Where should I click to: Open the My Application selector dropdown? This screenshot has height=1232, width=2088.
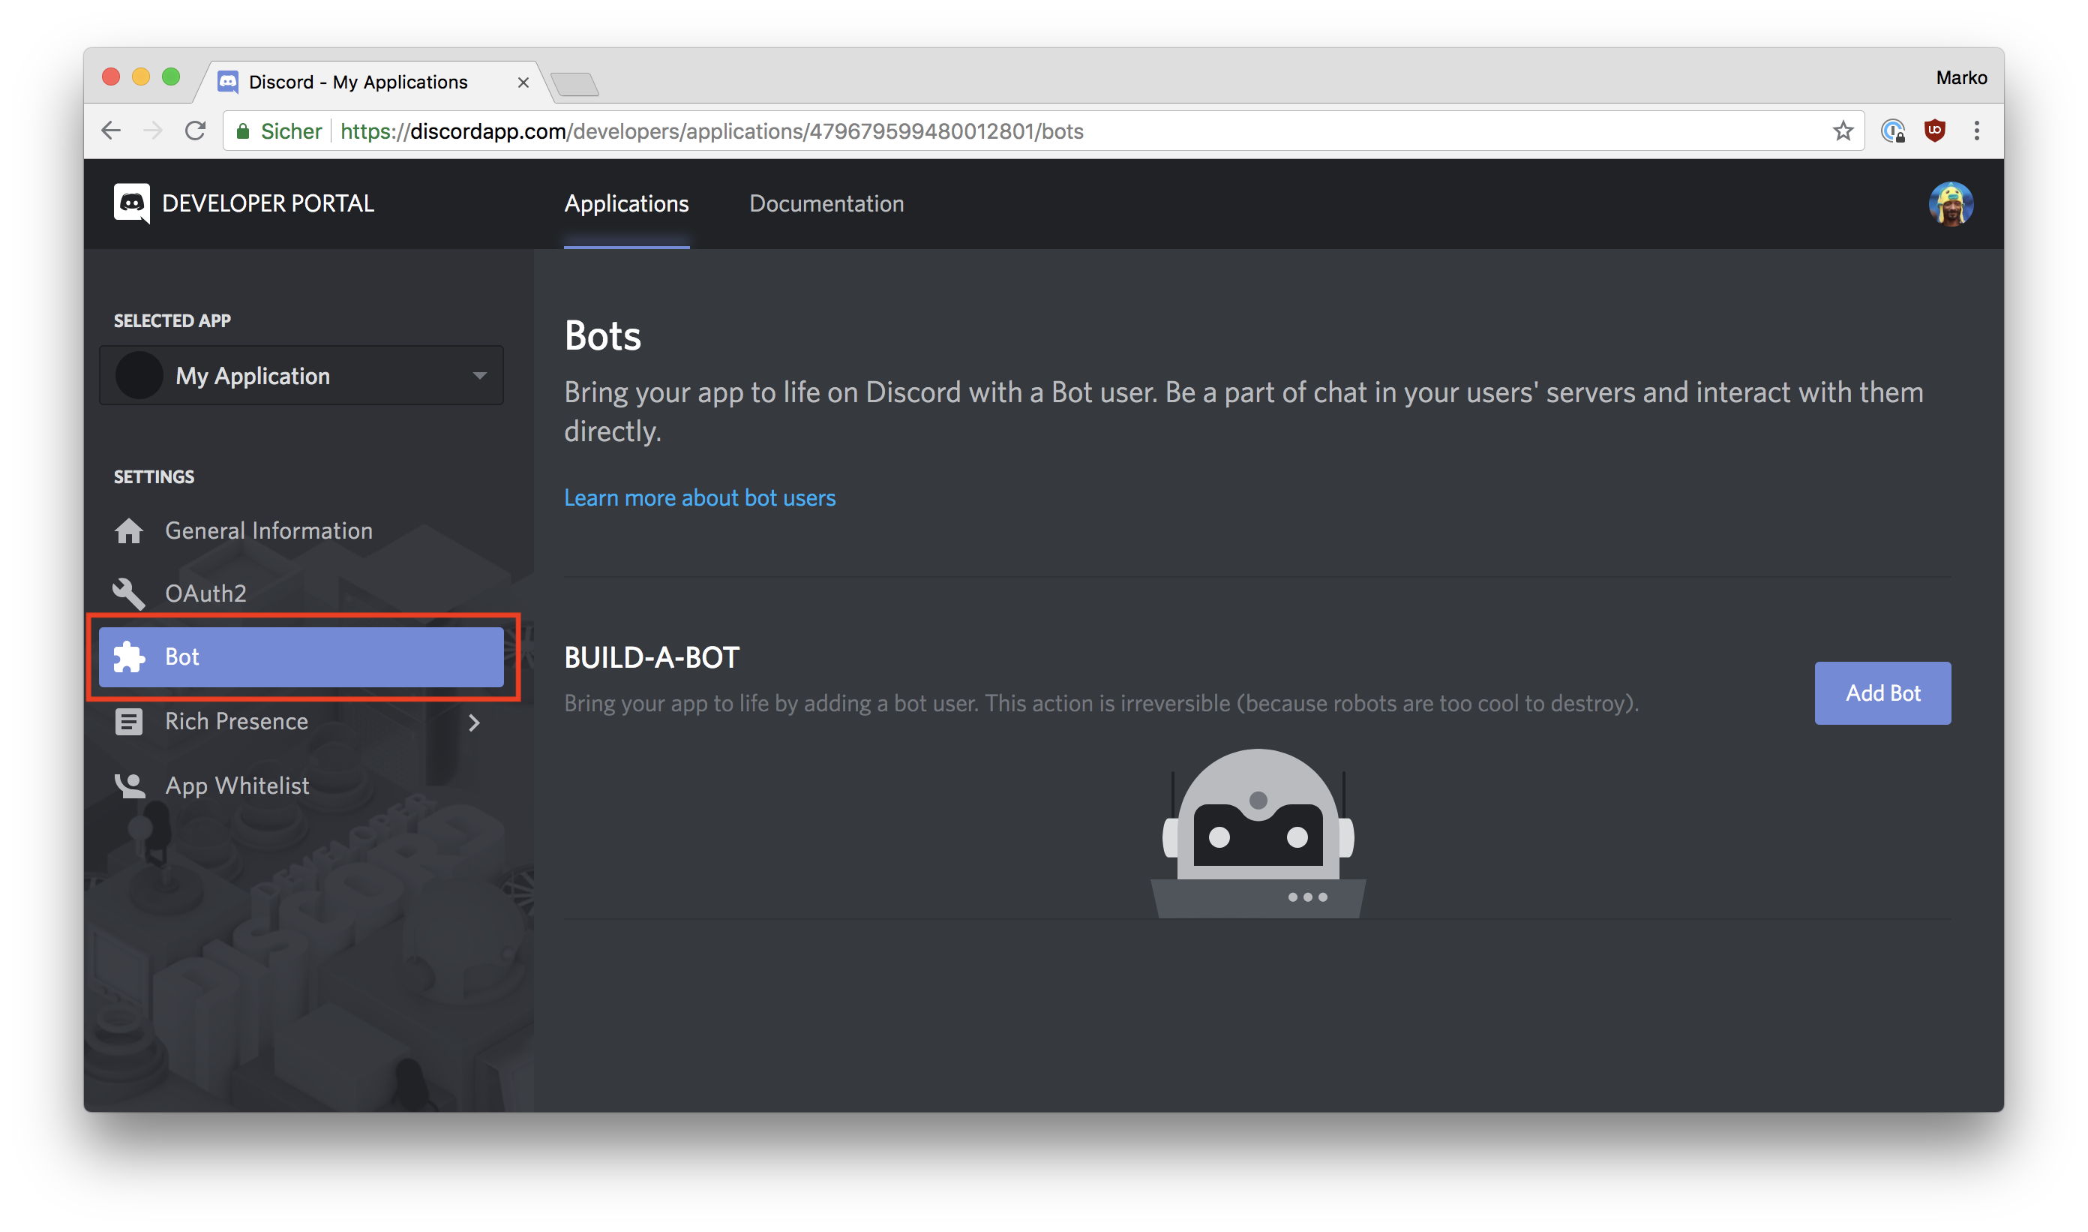pyautogui.click(x=301, y=376)
